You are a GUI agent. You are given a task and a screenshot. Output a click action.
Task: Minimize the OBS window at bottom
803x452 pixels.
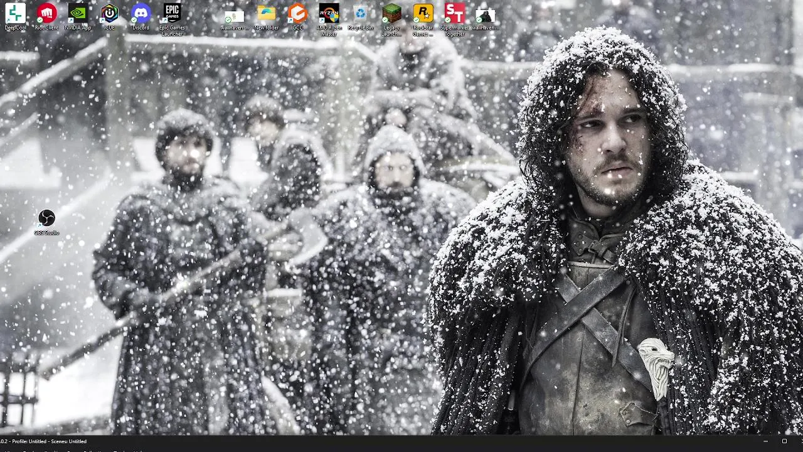click(x=765, y=441)
